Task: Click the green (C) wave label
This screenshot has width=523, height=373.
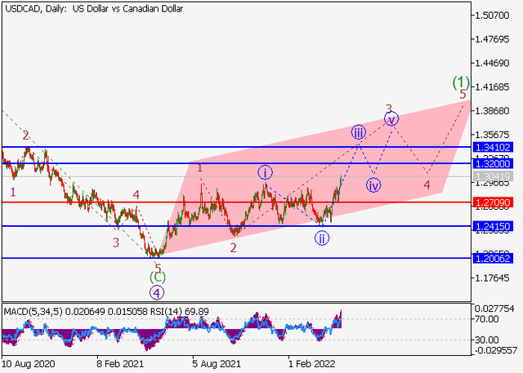Action: pos(157,278)
